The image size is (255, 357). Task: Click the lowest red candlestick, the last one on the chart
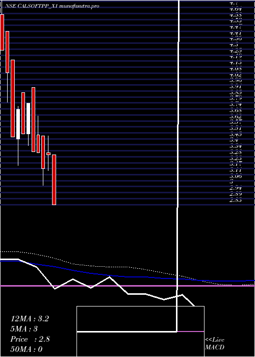tap(54, 180)
